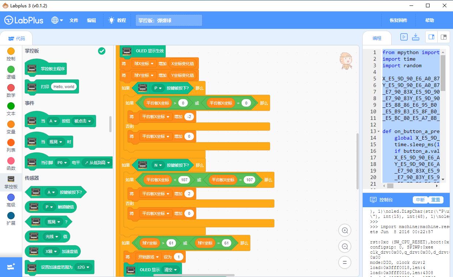The image size is (453, 277).
Task: Click the OLED 显示生效 block
Action: [143, 51]
